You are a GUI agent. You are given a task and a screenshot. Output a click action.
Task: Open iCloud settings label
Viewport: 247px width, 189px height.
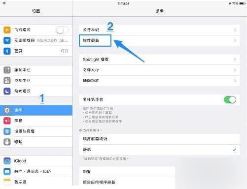pyautogui.click(x=20, y=161)
